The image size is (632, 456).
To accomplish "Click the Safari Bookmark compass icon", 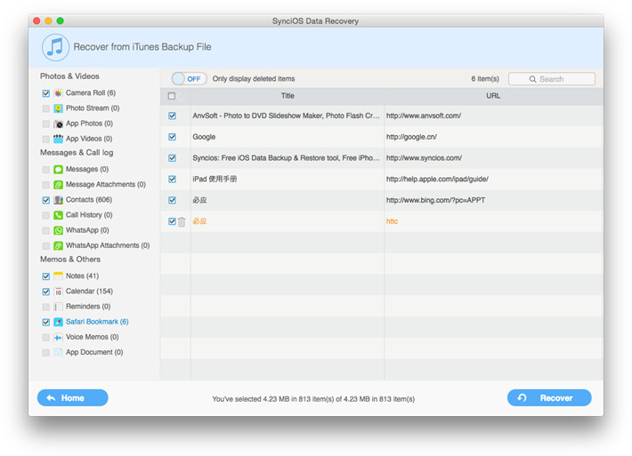I will click(x=58, y=322).
